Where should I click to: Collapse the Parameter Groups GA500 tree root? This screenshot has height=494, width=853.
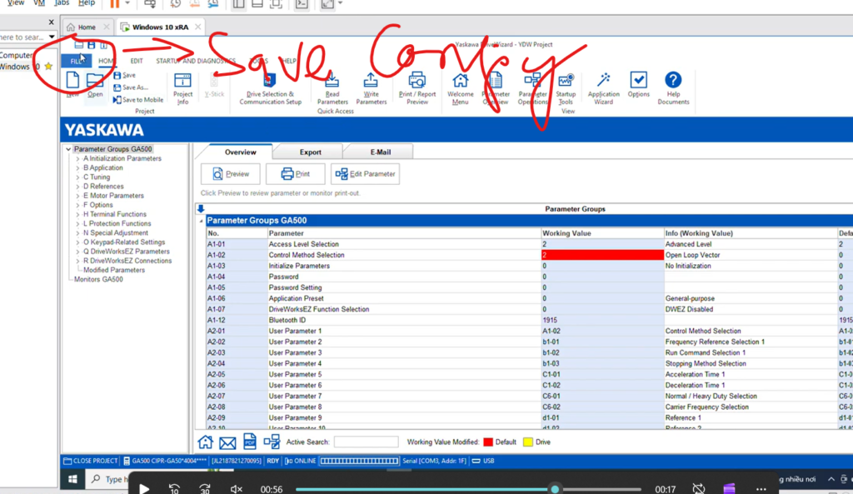[68, 149]
